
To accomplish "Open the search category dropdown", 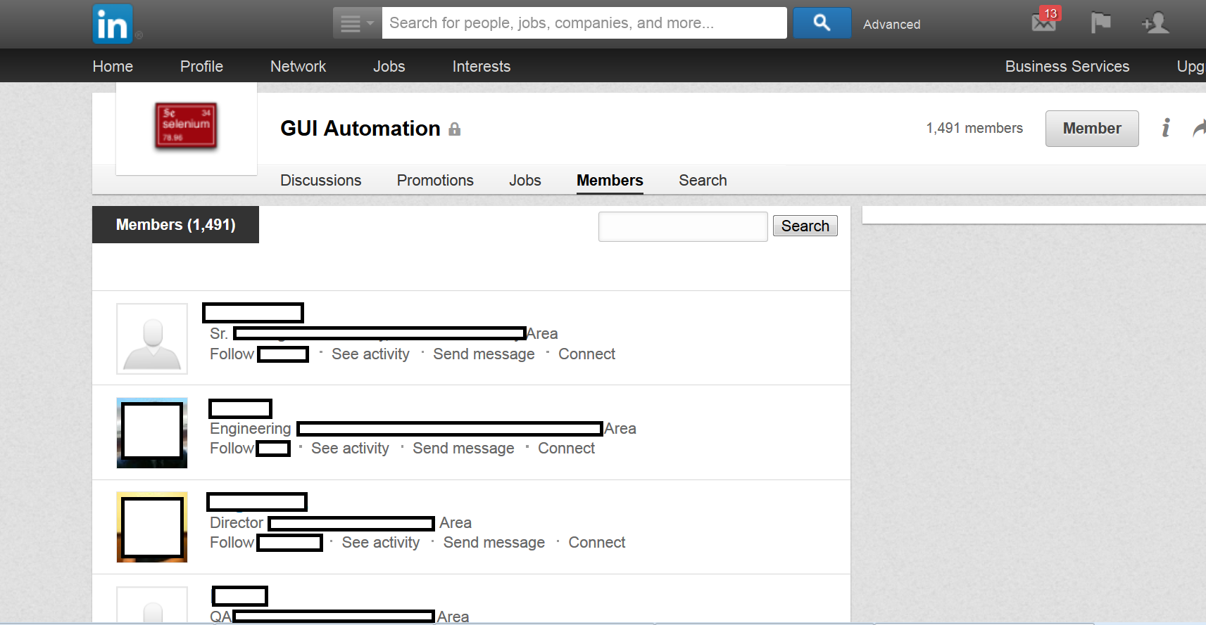I will tap(358, 23).
